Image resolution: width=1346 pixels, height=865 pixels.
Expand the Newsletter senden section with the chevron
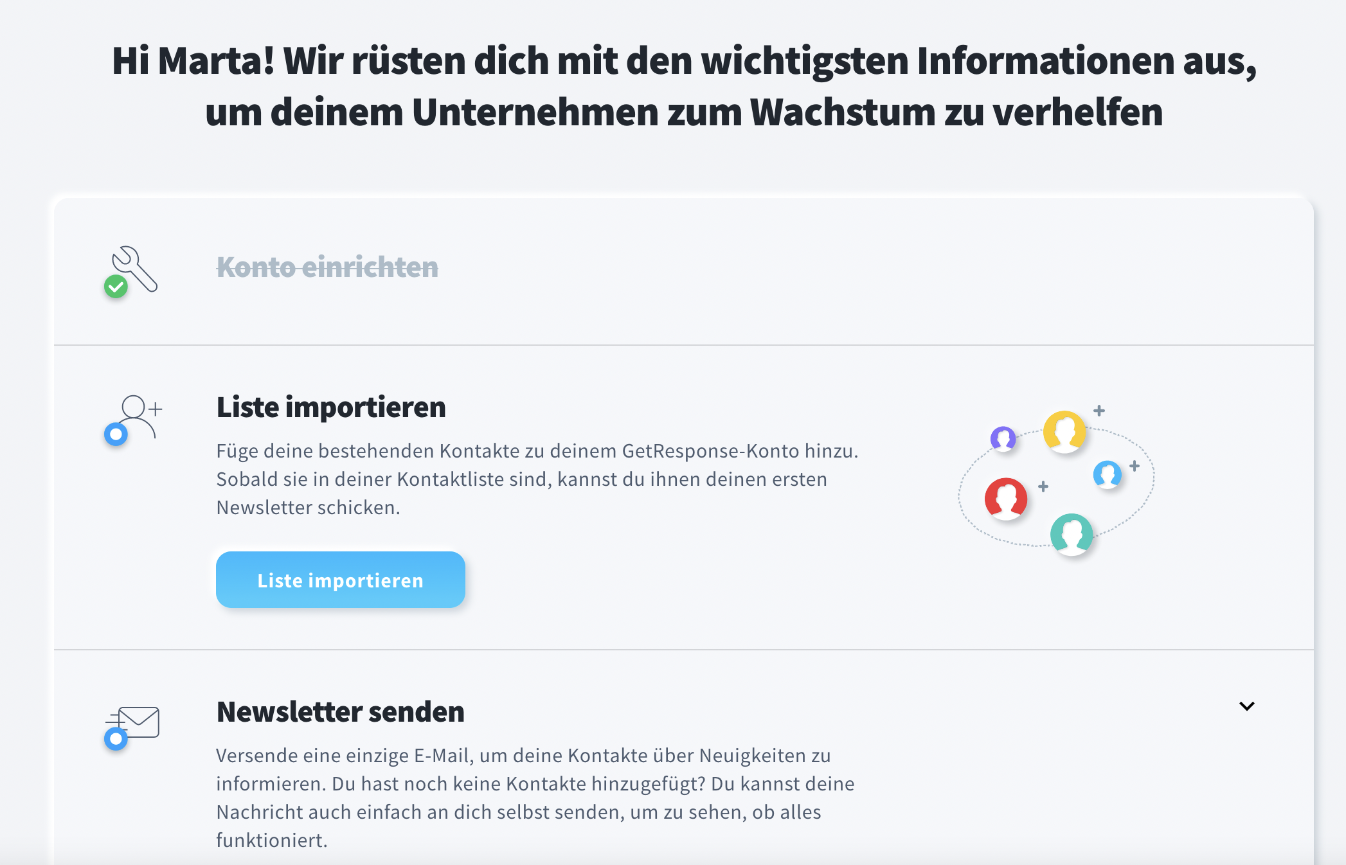(1246, 705)
